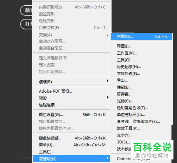177x163 pixels.
Task: Open 单位与标尺(U)... preferences
Action: (141, 115)
